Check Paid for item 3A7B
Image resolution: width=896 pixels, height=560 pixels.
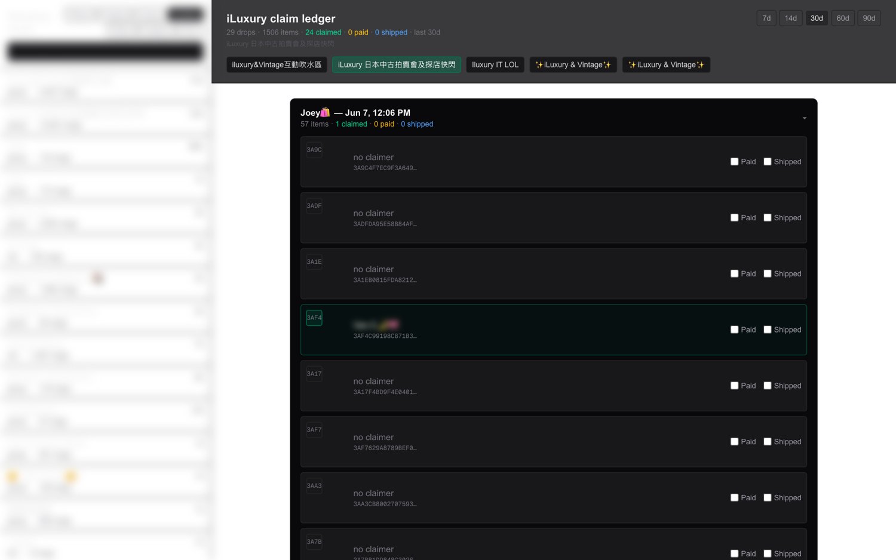(x=734, y=553)
